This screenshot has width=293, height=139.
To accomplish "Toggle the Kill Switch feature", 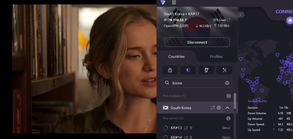I will (x=206, y=70).
